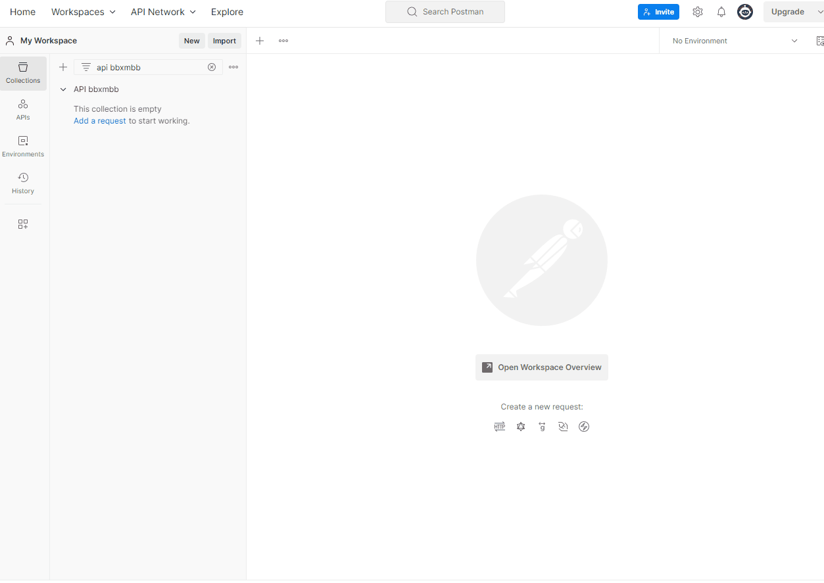Viewport: 824px width, 583px height.
Task: Open the API Network dropdown
Action: pyautogui.click(x=163, y=12)
